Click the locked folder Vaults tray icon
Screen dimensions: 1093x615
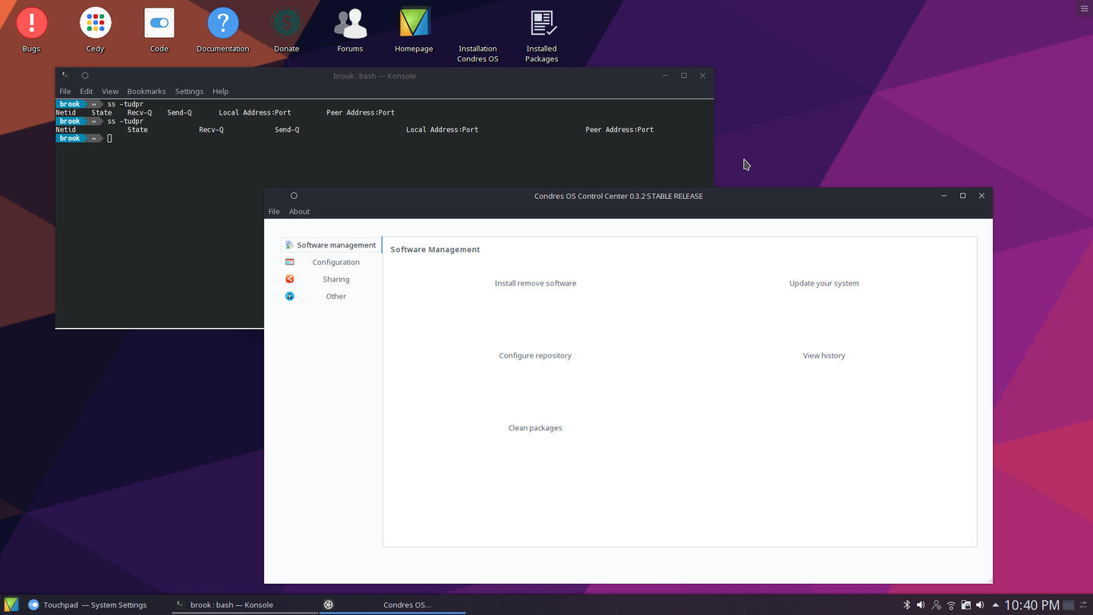click(x=965, y=605)
